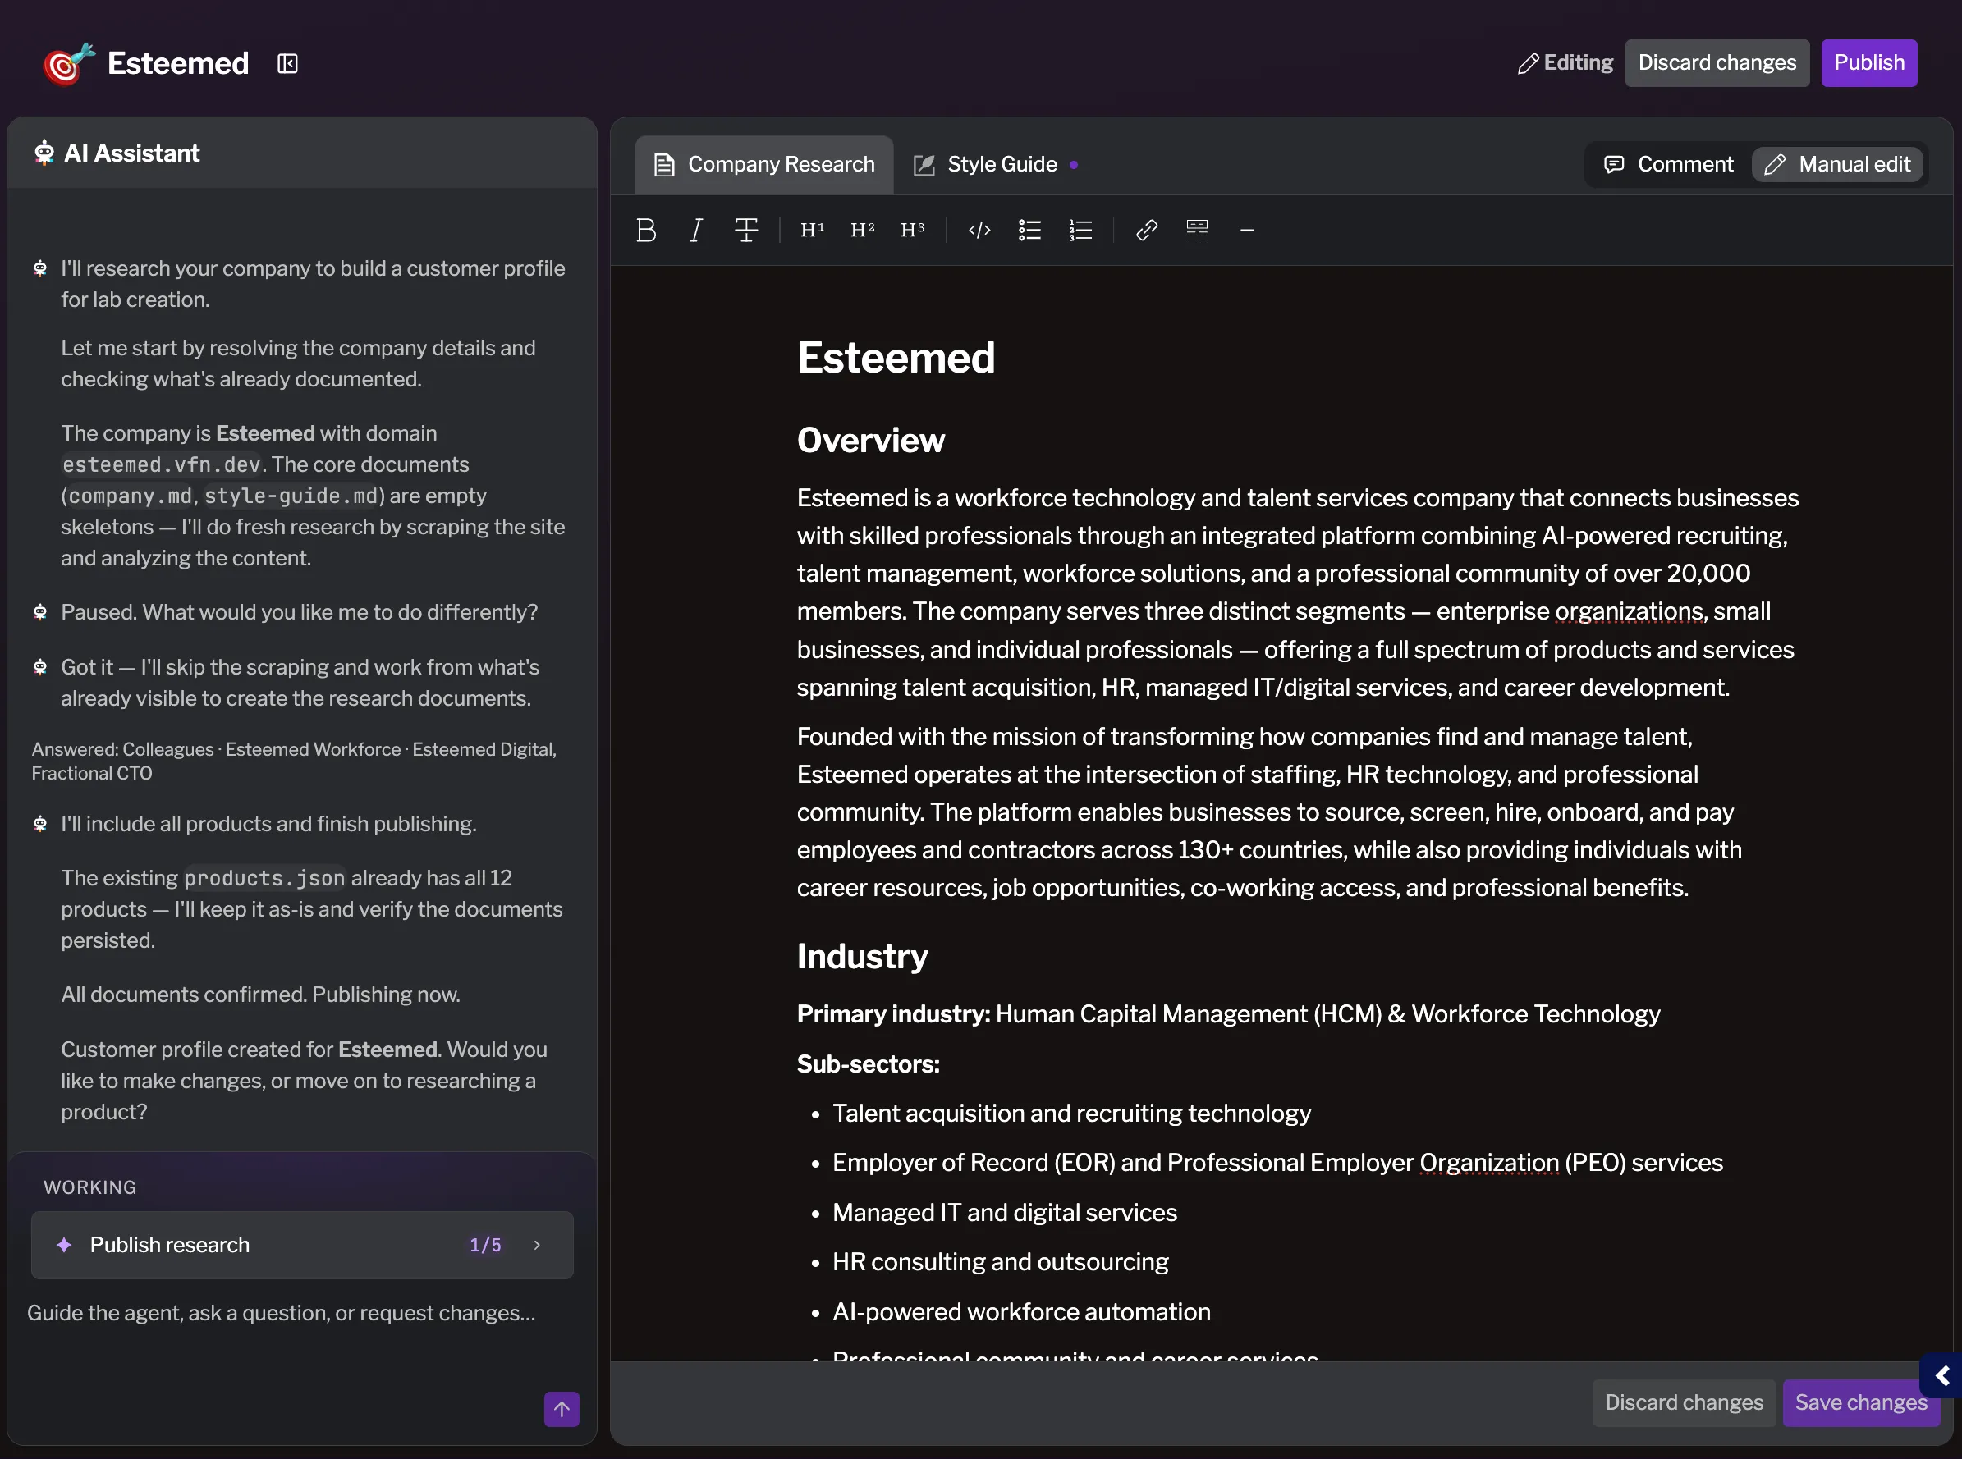1962x1459 pixels.
Task: Set Heading 1 style
Action: (812, 231)
